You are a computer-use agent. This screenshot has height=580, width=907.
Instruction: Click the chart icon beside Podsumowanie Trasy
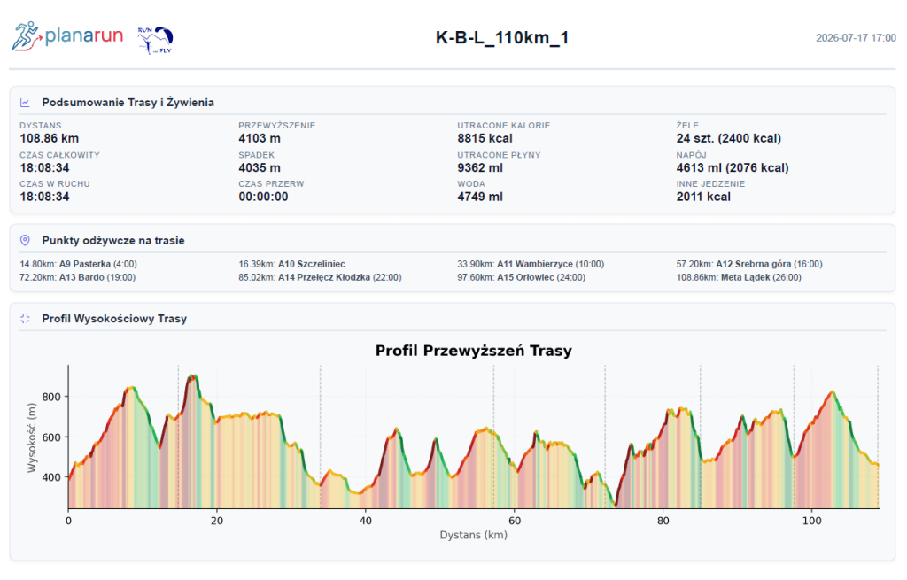click(x=25, y=103)
